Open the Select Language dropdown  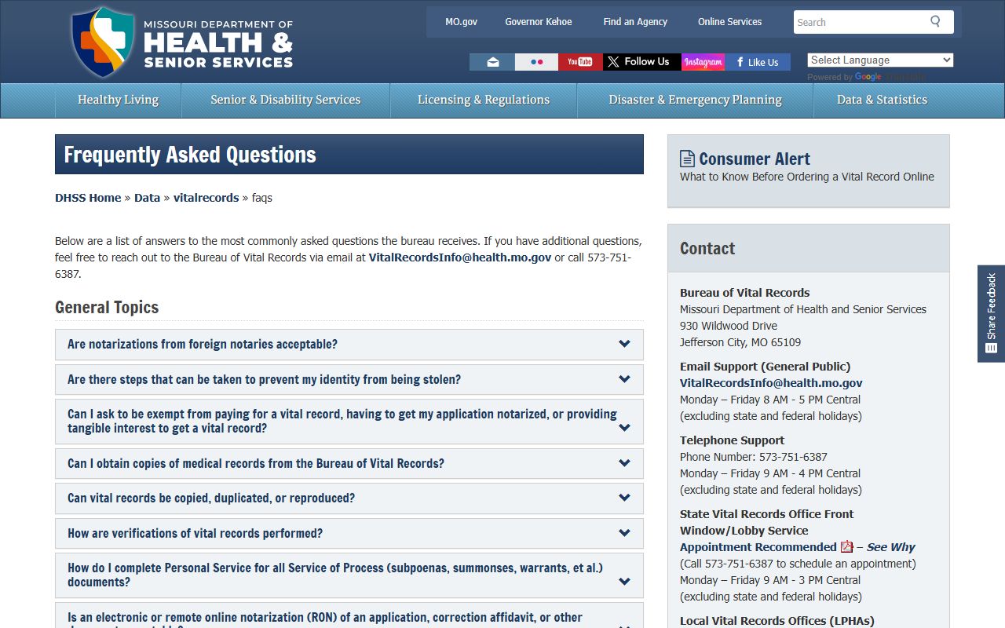(x=880, y=60)
